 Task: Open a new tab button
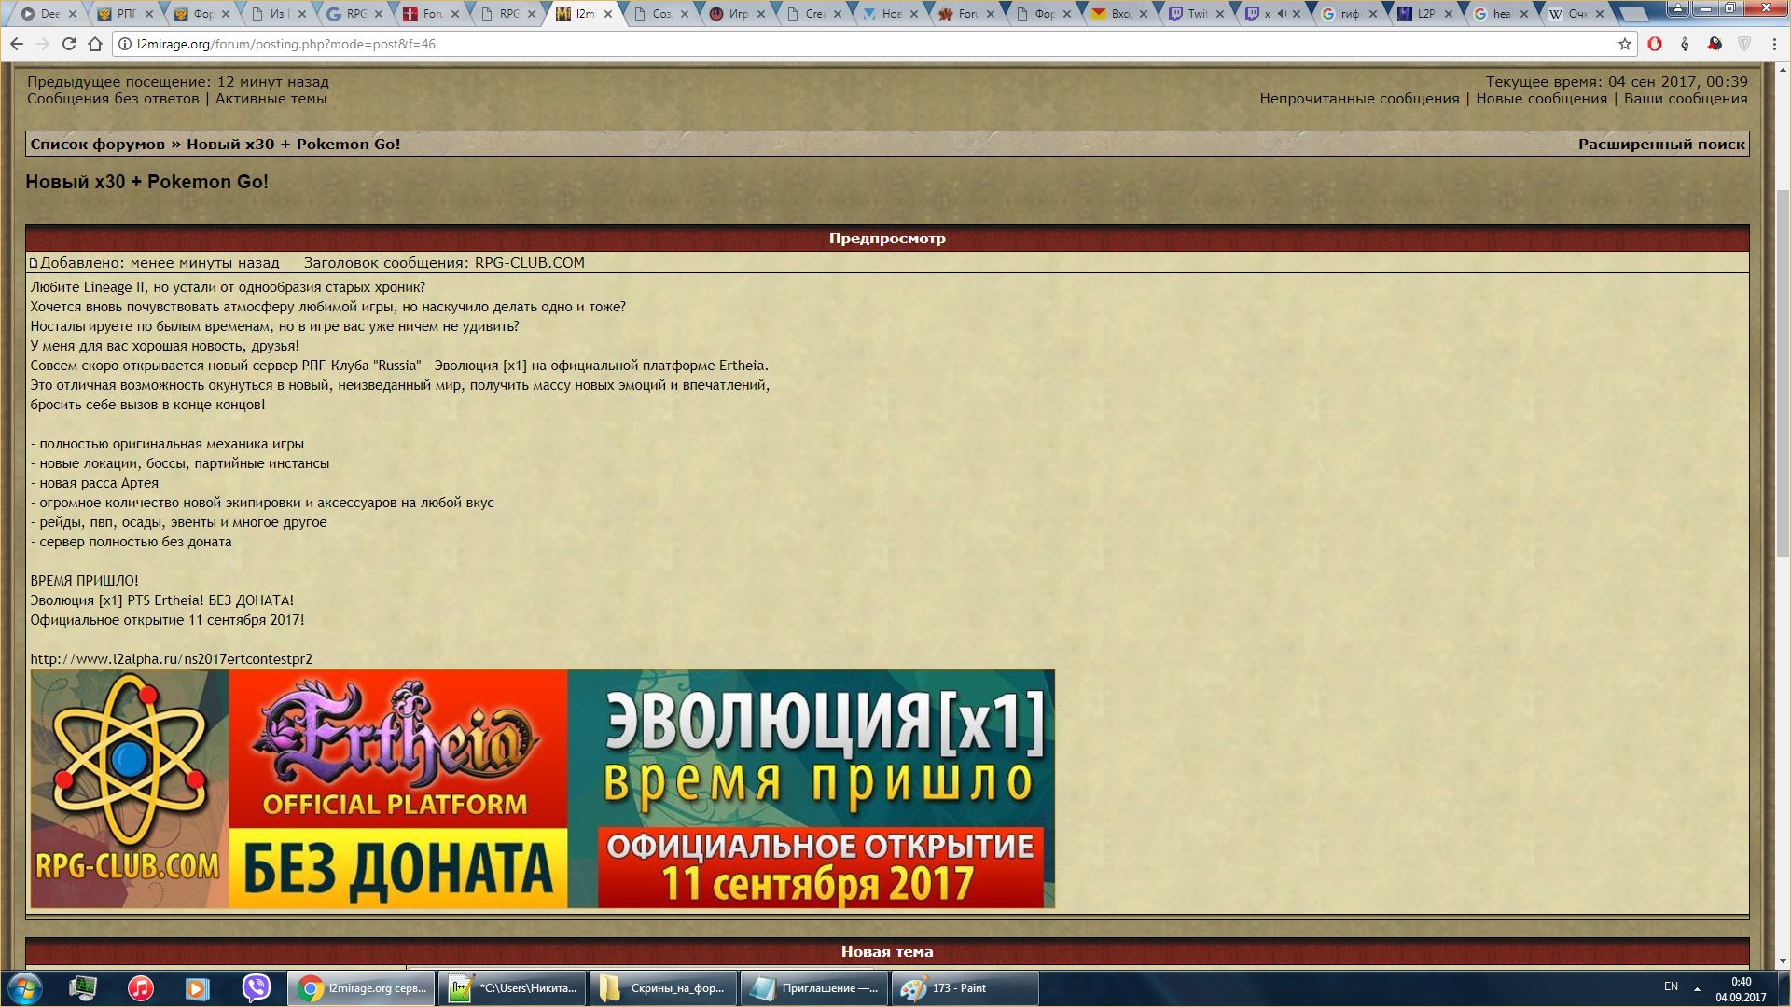click(1634, 14)
